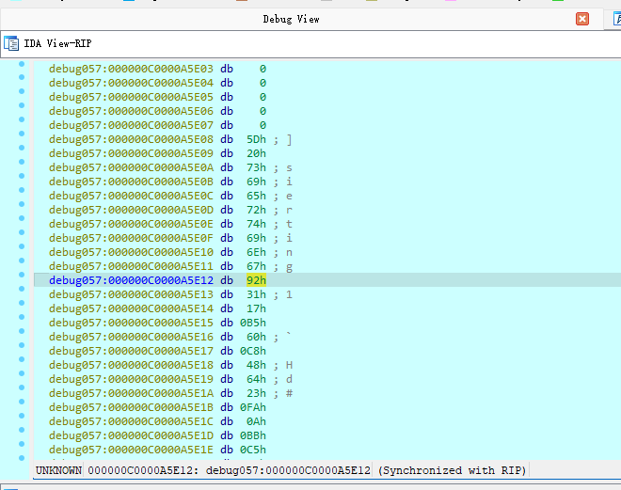Toggle breakpoint dot beside address A5E18
621x490 pixels.
(x=22, y=359)
